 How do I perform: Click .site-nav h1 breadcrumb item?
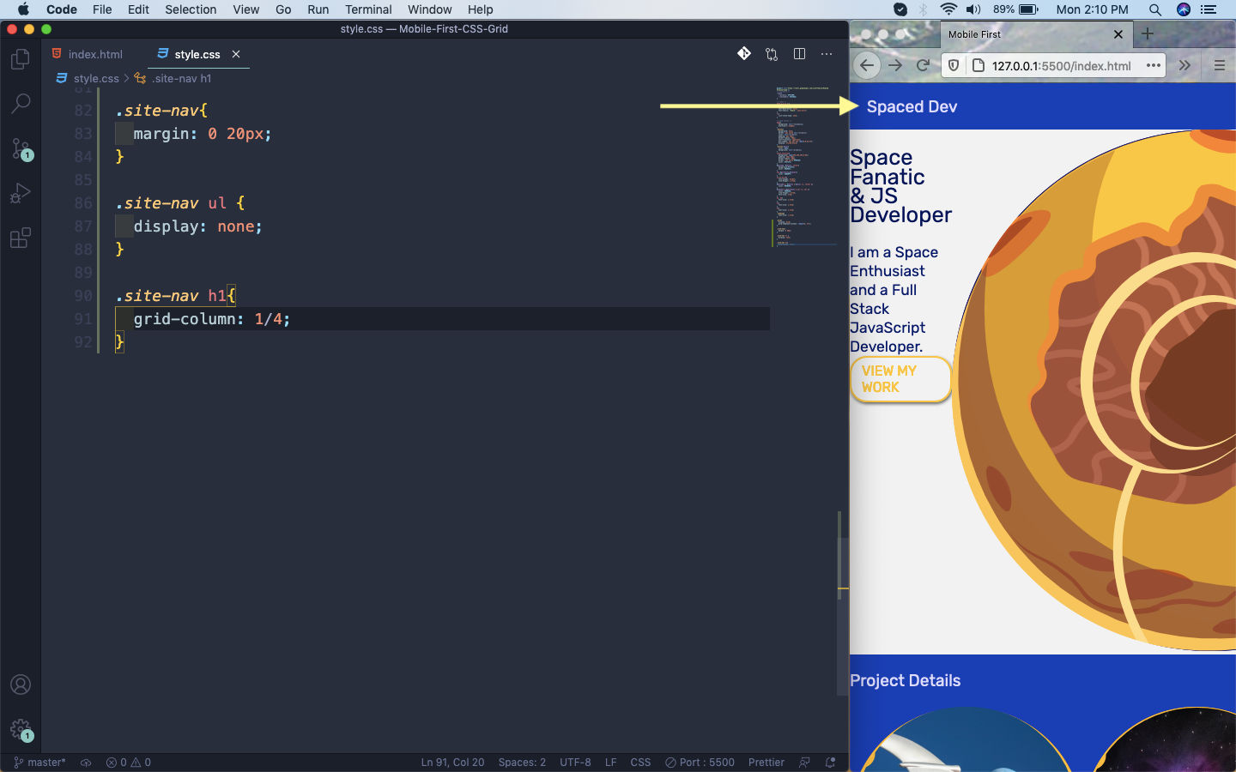[x=181, y=78]
